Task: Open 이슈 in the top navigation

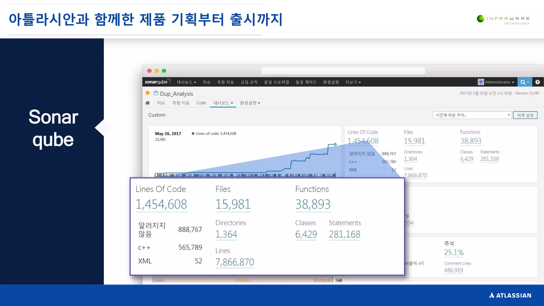Action: pos(206,82)
